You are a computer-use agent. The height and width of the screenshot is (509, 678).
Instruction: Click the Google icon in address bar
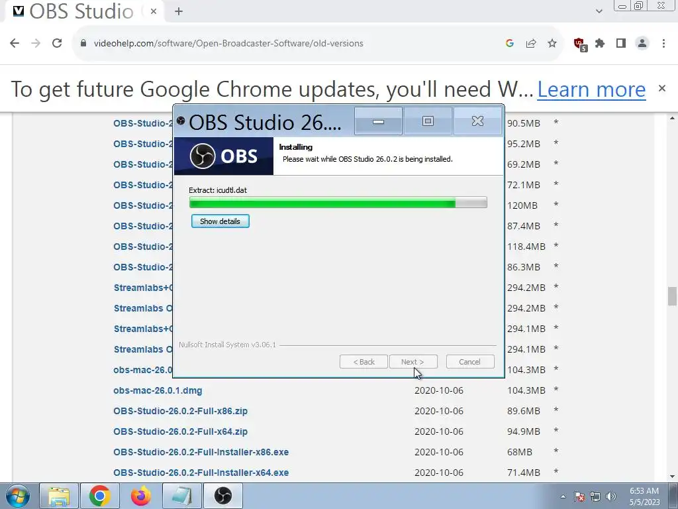[510, 43]
